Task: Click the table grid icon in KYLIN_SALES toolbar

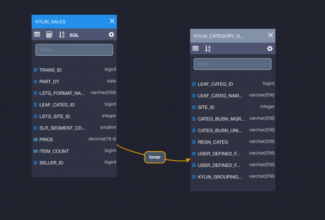Action: [x=37, y=35]
